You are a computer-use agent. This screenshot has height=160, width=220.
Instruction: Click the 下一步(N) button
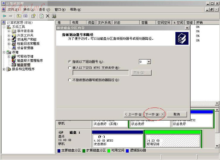tap(154, 114)
